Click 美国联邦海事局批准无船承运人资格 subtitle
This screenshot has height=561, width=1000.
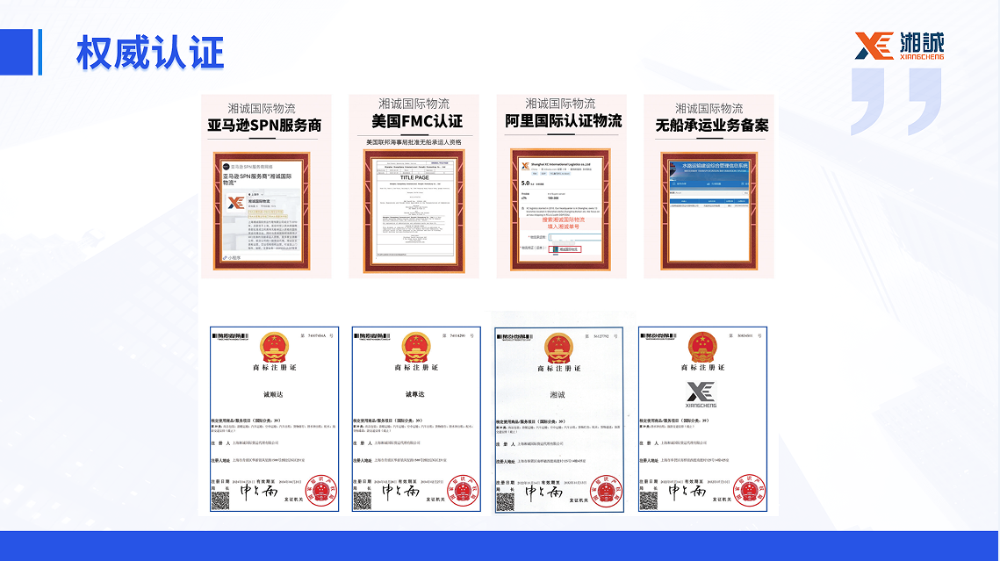[414, 142]
